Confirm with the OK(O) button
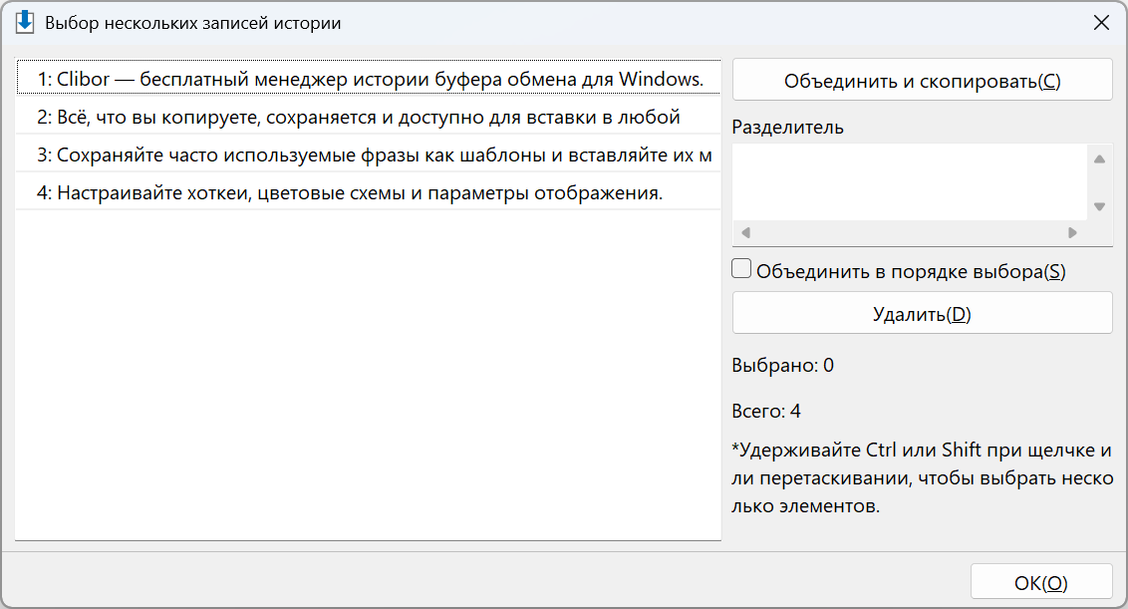The width and height of the screenshot is (1128, 609). click(x=1041, y=582)
